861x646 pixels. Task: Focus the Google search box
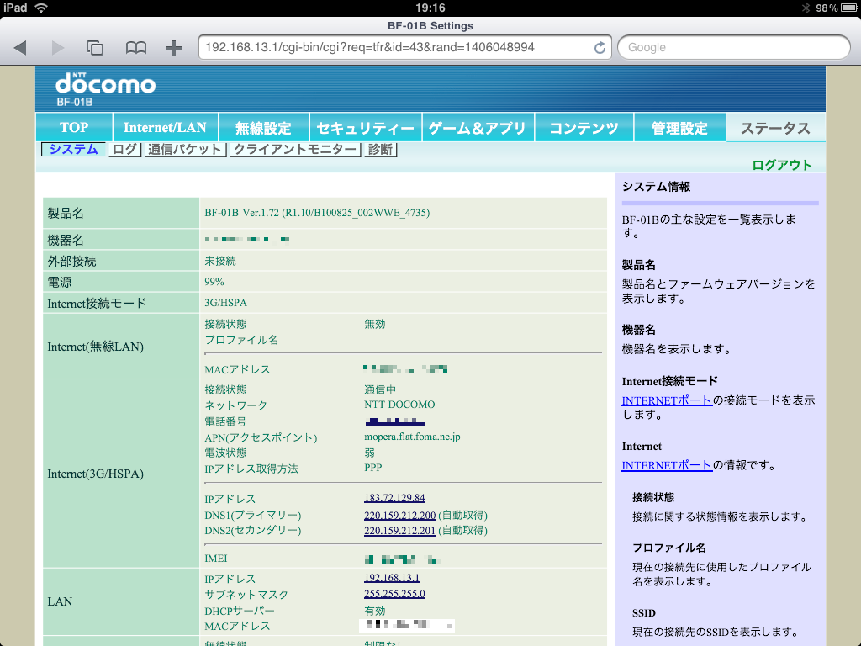point(733,48)
